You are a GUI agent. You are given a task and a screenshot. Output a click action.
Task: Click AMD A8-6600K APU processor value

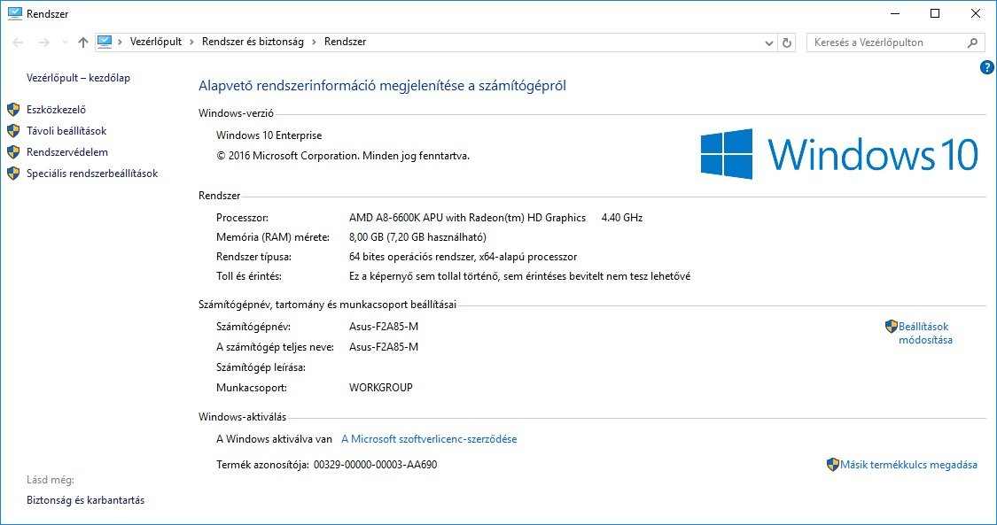pyautogui.click(x=467, y=218)
